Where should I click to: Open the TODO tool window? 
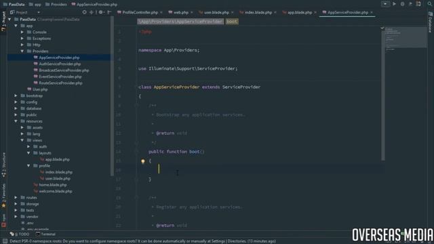[20, 234]
